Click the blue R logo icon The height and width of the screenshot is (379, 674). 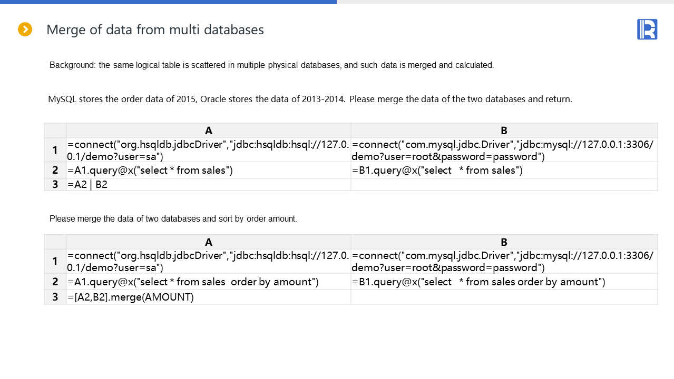(x=647, y=29)
